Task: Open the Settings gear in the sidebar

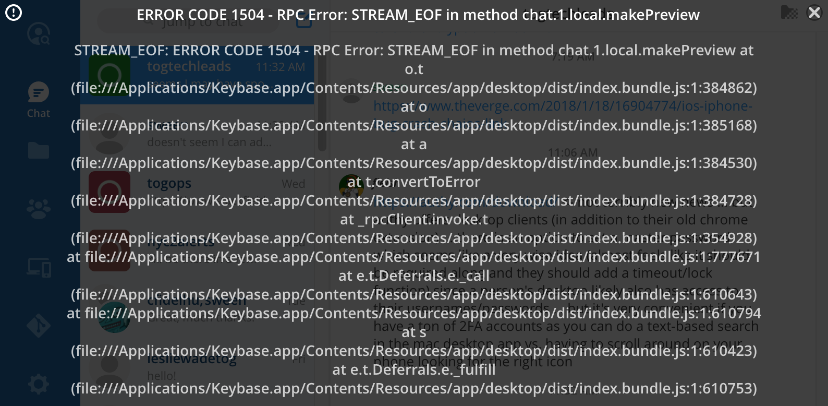Action: [x=39, y=385]
